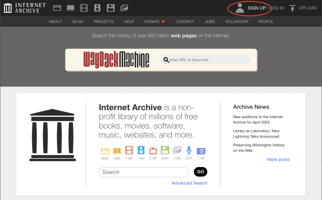322x200 pixels.
Task: Open the HELP menu item
Action: point(129,22)
